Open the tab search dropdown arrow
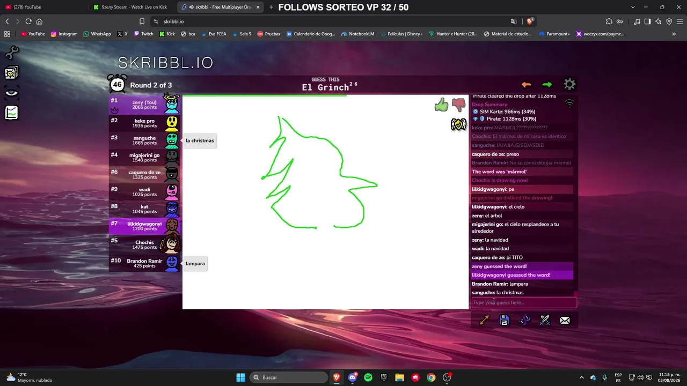The height and width of the screenshot is (386, 687). click(x=633, y=7)
